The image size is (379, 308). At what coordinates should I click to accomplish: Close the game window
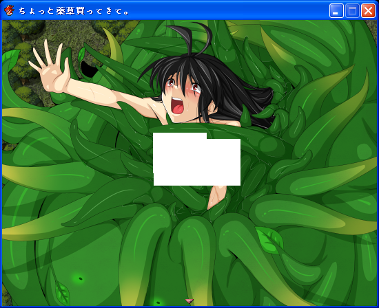[368, 11]
